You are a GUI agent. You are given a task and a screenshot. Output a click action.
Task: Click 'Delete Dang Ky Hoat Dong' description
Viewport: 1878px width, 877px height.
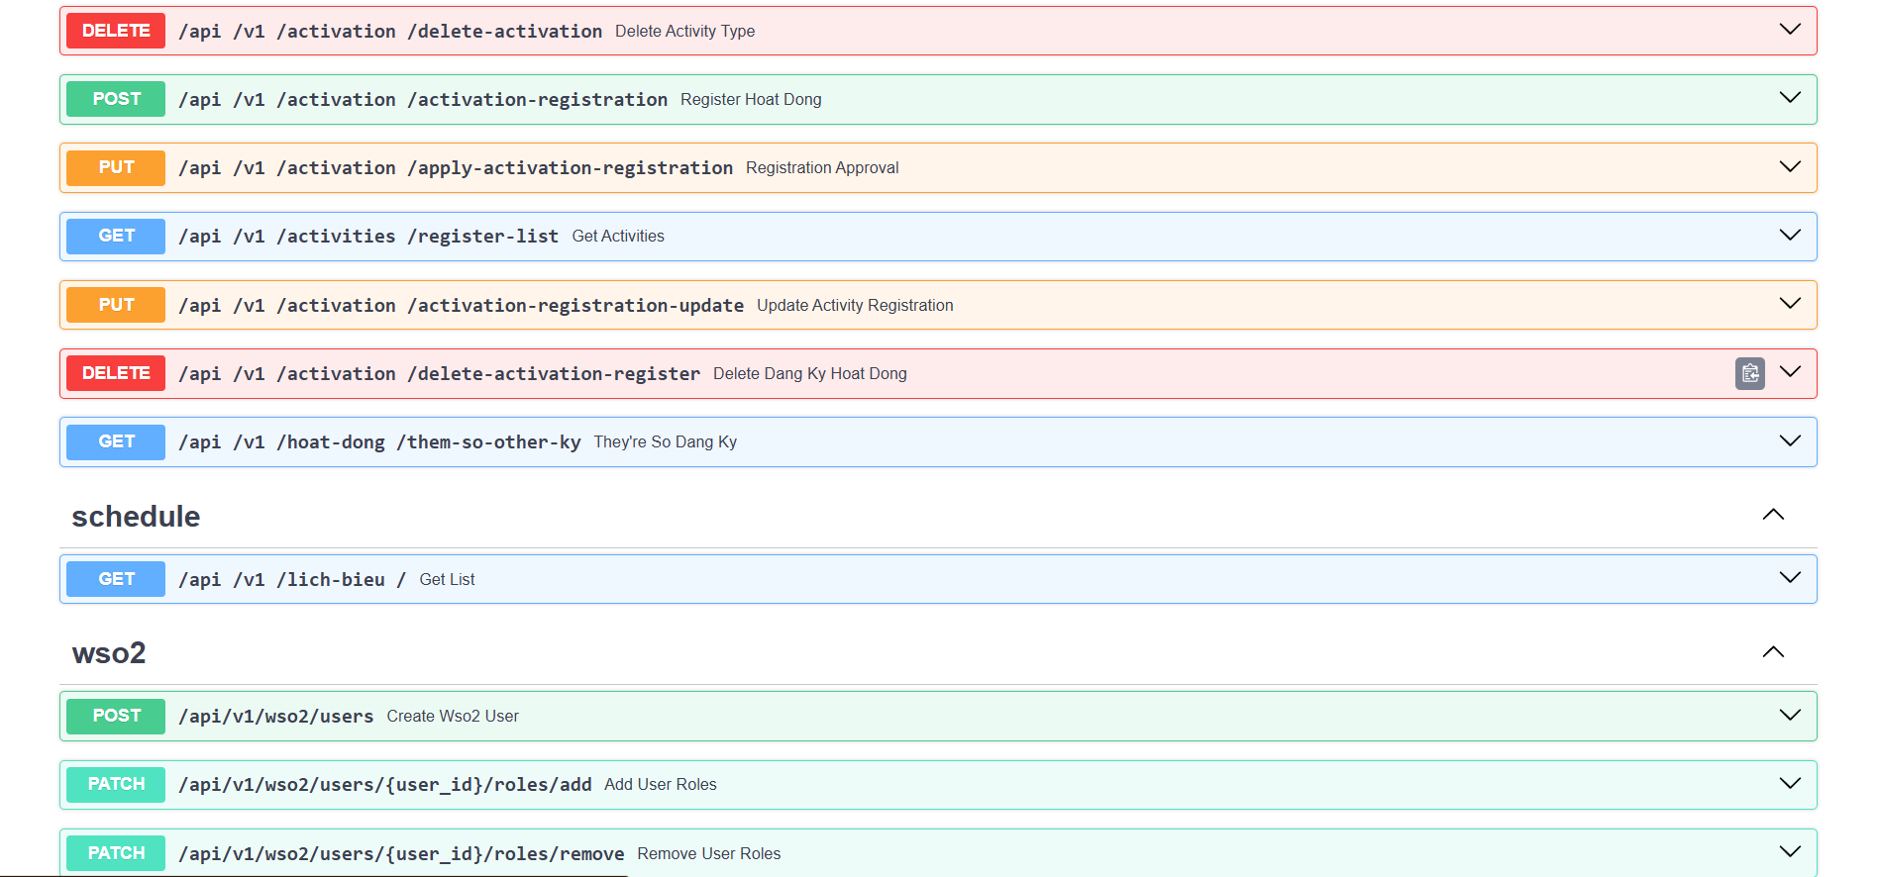tap(809, 373)
